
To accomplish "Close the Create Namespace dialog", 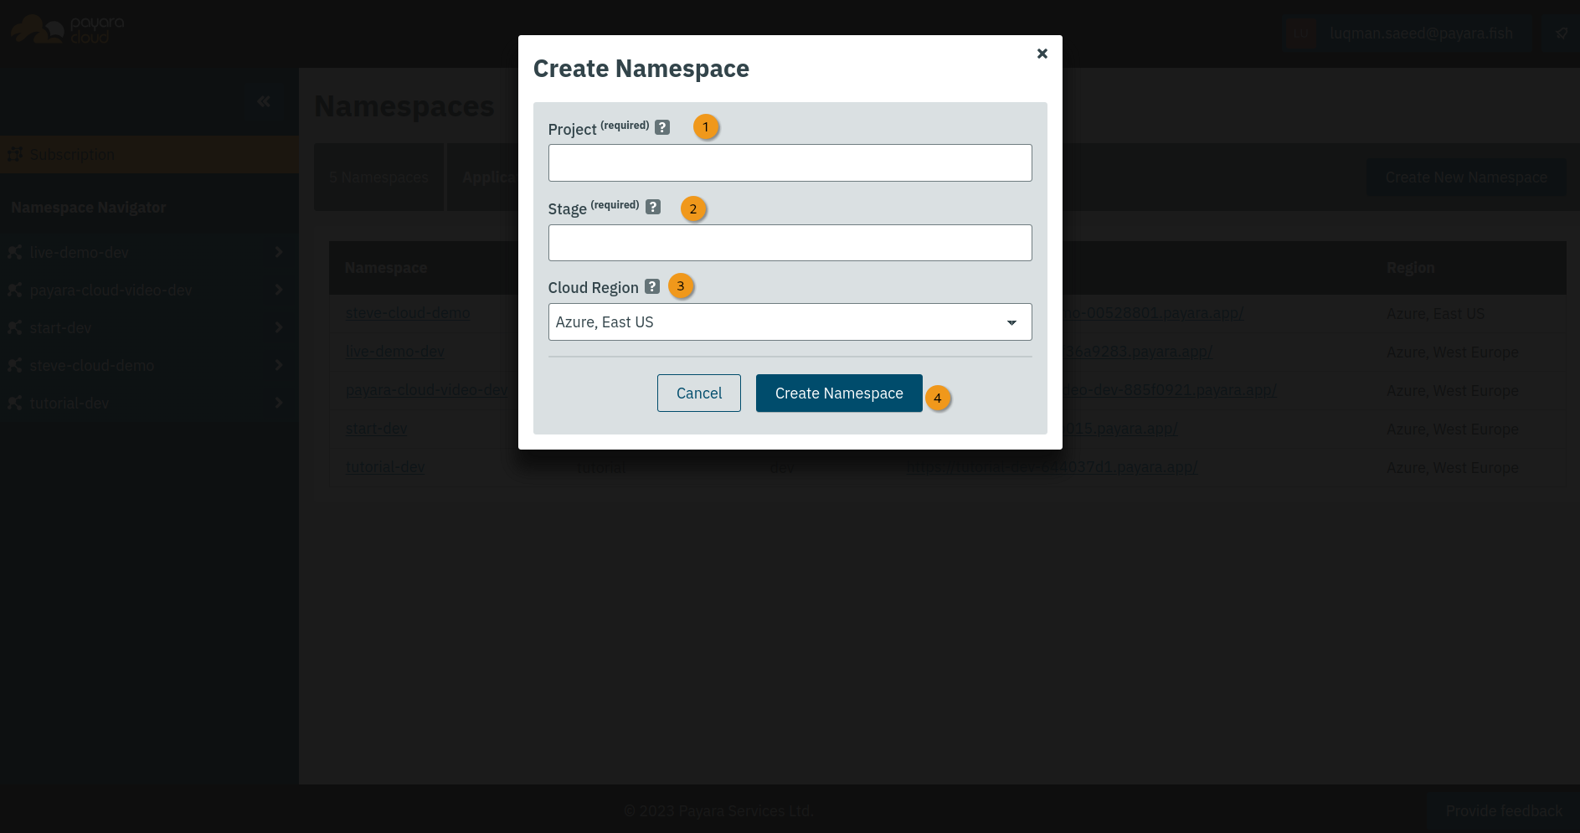I will coord(1042,54).
